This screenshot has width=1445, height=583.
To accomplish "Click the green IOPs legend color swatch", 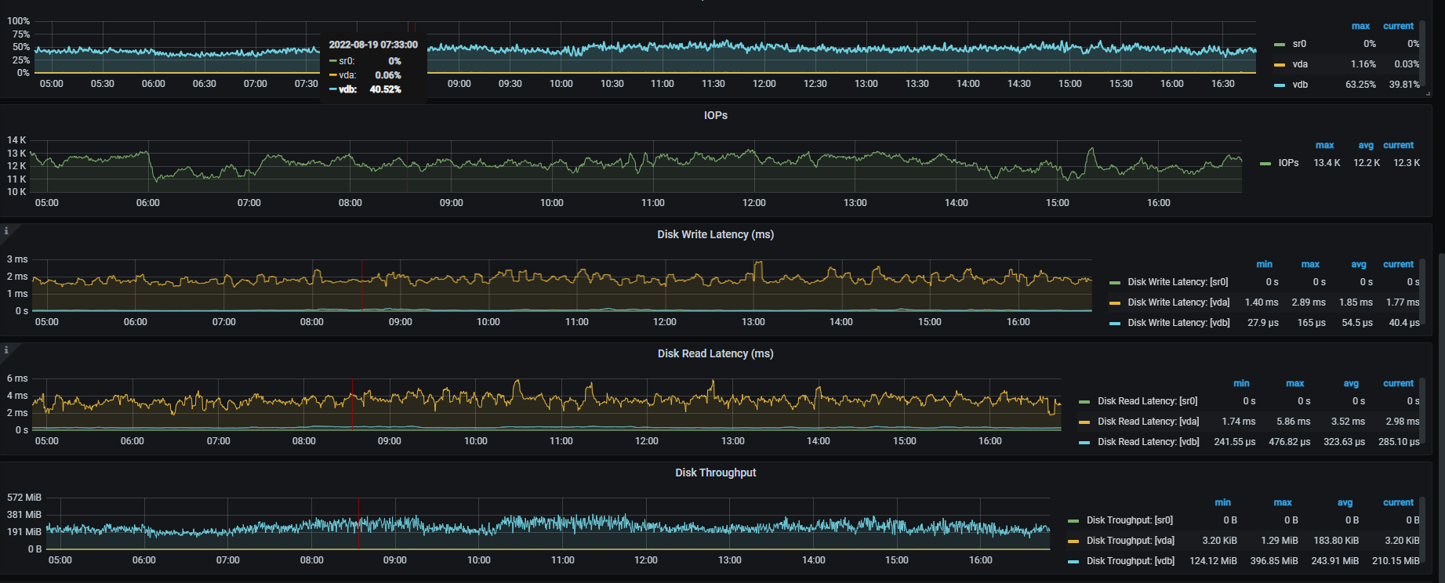I will (x=1265, y=164).
